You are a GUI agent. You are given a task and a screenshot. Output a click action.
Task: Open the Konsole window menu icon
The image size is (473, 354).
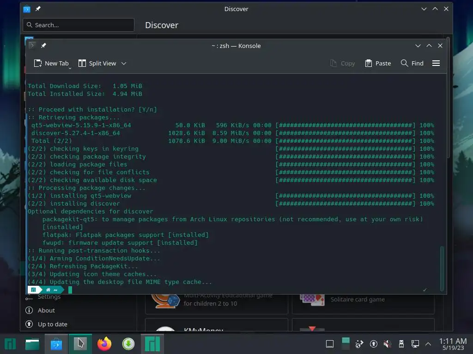32,46
